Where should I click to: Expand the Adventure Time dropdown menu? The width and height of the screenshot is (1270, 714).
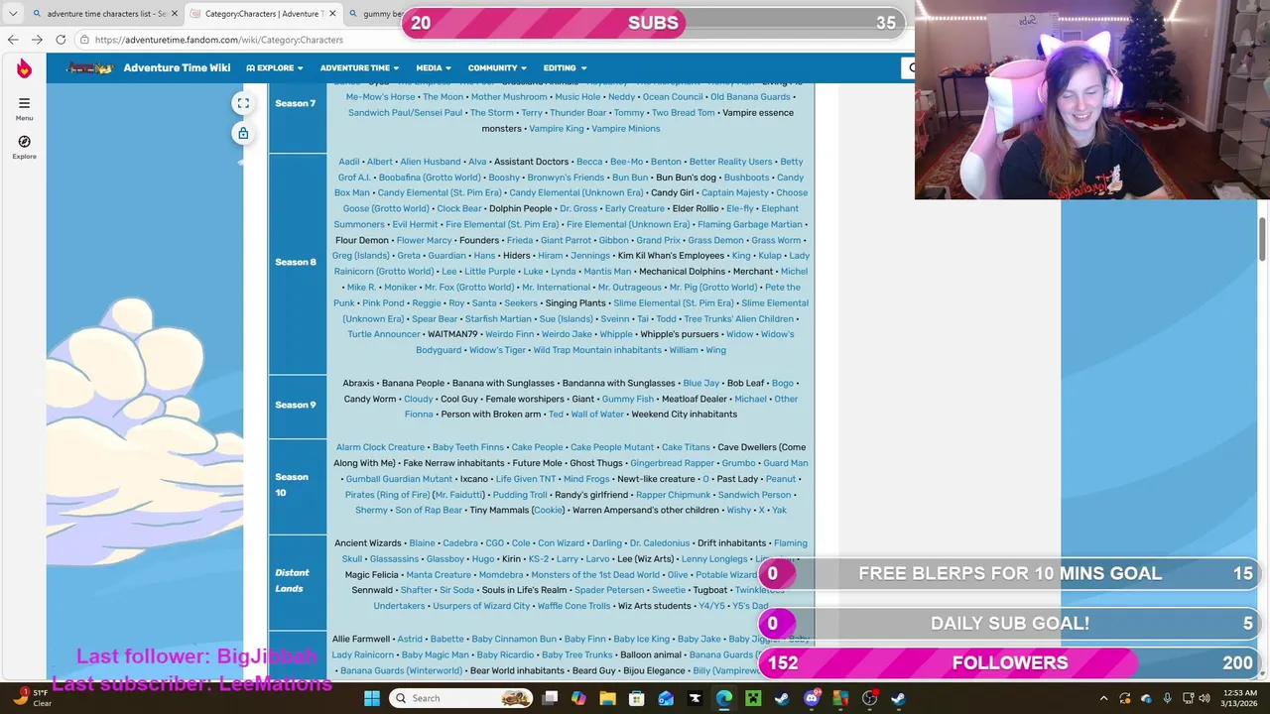[x=359, y=67]
